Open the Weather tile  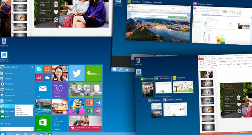pos(60,123)
